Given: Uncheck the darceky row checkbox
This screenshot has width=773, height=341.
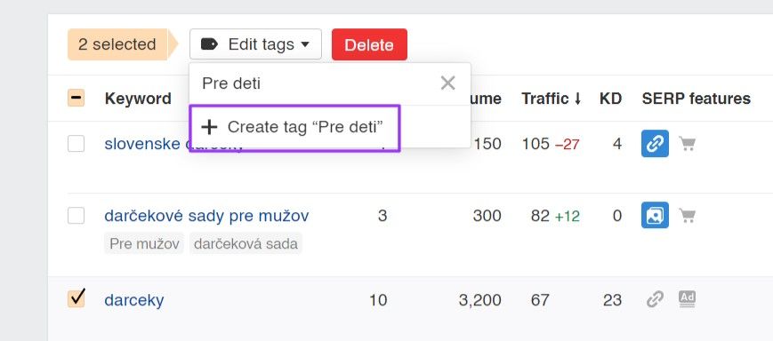Looking at the screenshot, I should point(76,298).
